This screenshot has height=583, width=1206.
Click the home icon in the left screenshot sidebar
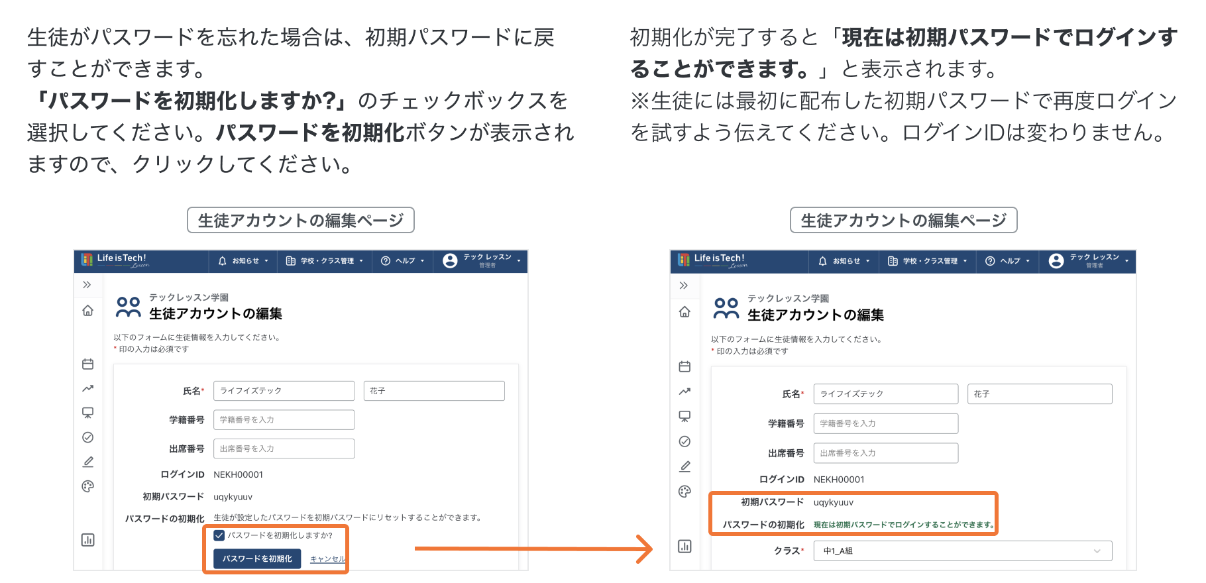click(x=87, y=311)
